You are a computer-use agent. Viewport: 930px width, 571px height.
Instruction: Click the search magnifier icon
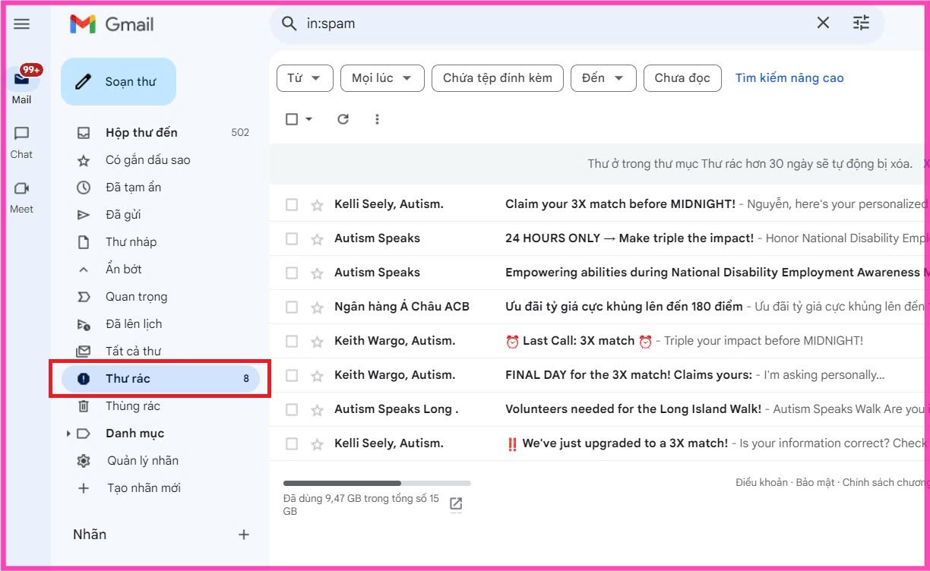[x=289, y=24]
